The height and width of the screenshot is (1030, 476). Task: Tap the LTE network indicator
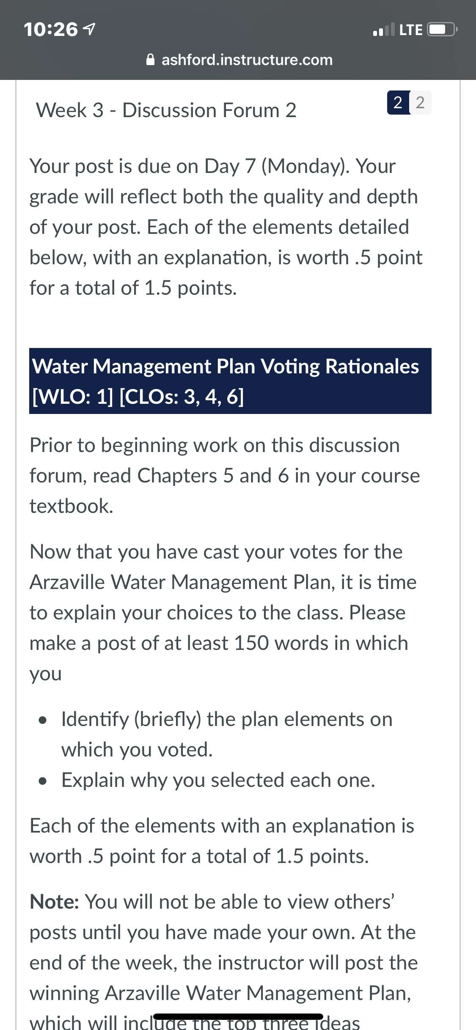(411, 30)
